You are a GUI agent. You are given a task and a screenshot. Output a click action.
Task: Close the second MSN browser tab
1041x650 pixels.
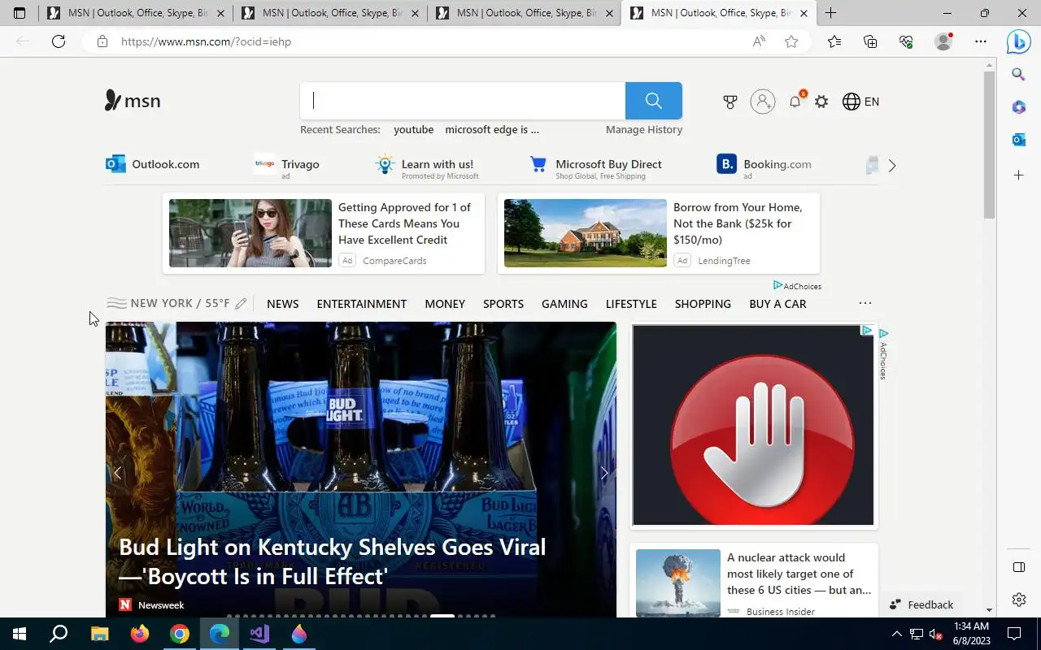(416, 14)
